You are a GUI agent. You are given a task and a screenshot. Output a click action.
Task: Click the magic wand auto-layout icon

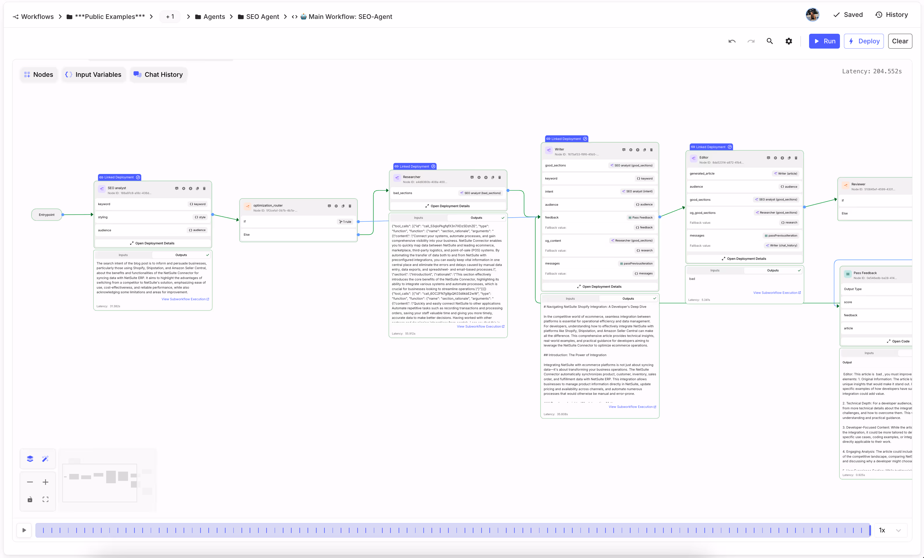pyautogui.click(x=45, y=459)
